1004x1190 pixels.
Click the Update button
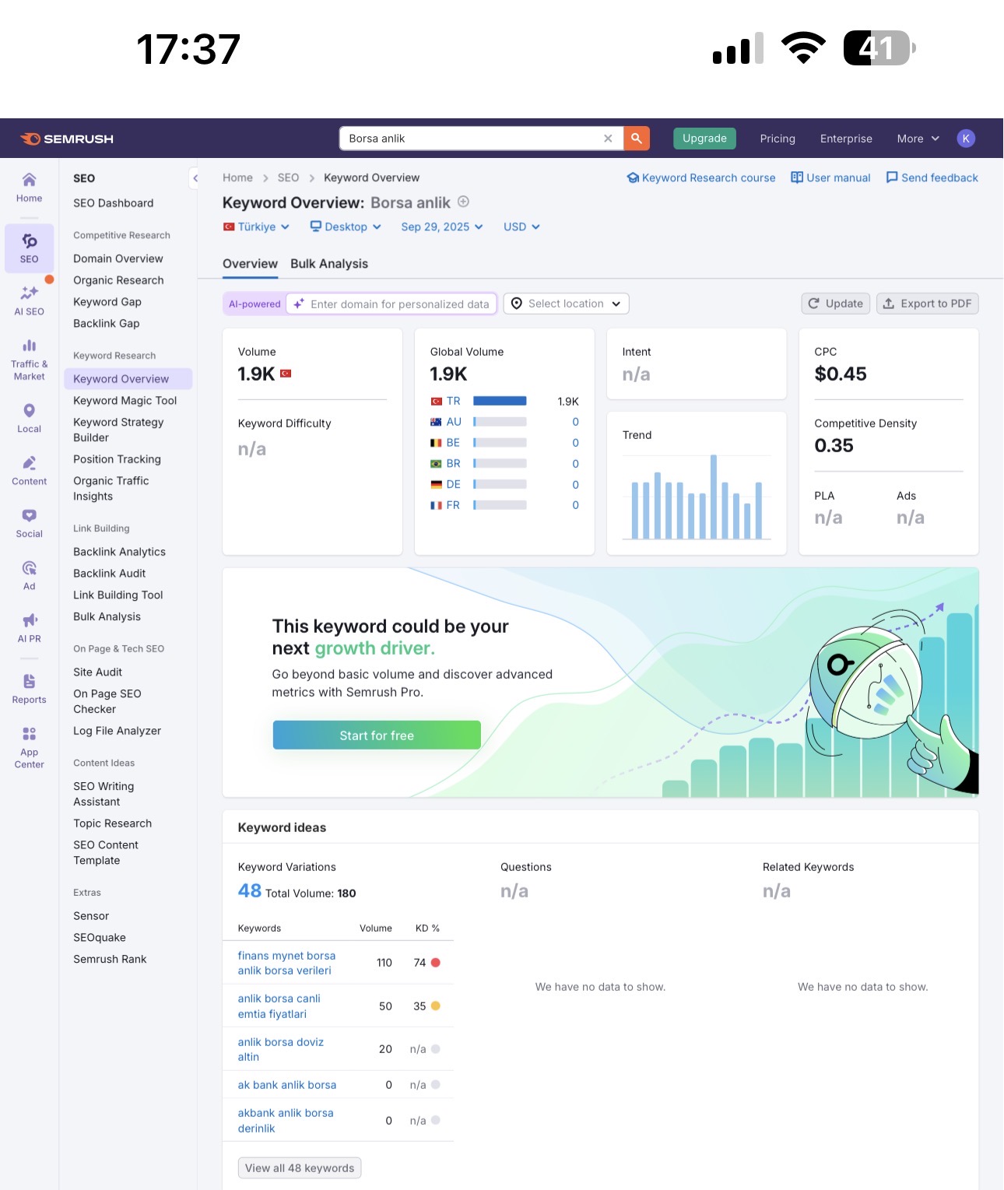coord(836,304)
